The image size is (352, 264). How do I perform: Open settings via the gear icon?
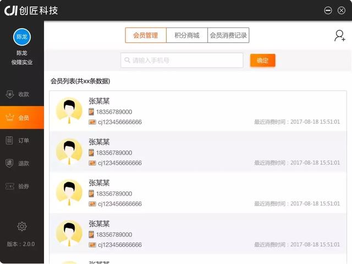(x=22, y=226)
